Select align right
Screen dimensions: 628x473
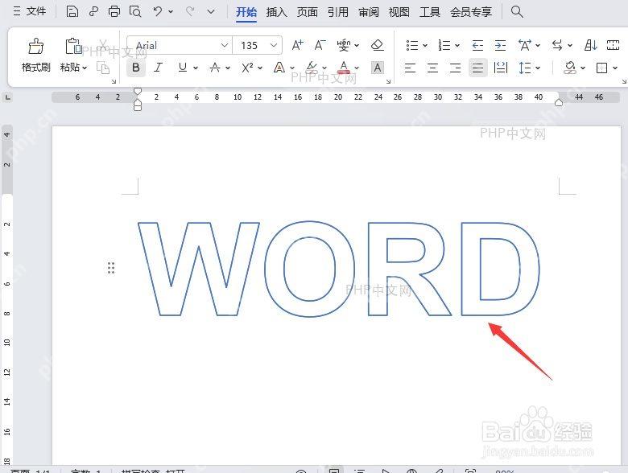pos(456,68)
